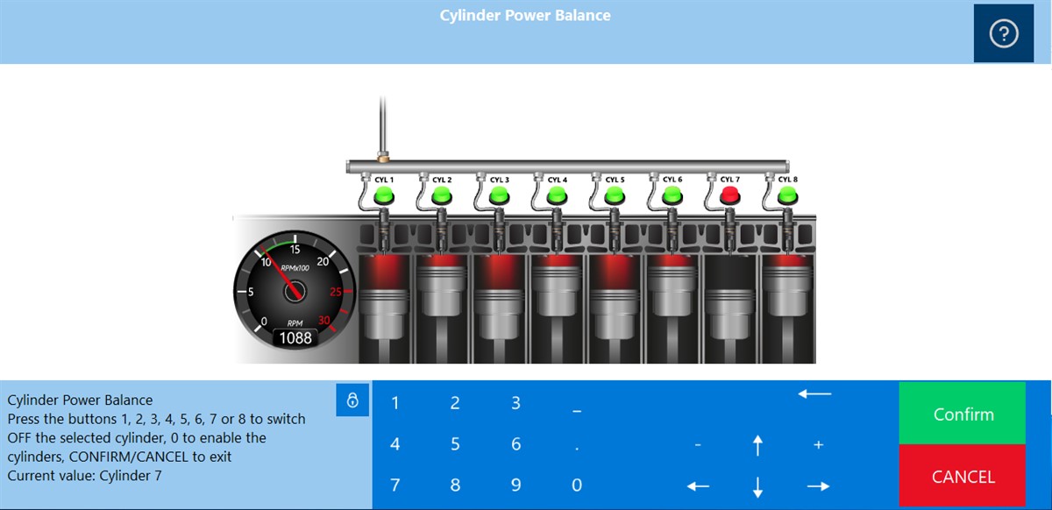Toggle the green CYL 1 indicator light

coord(384,195)
